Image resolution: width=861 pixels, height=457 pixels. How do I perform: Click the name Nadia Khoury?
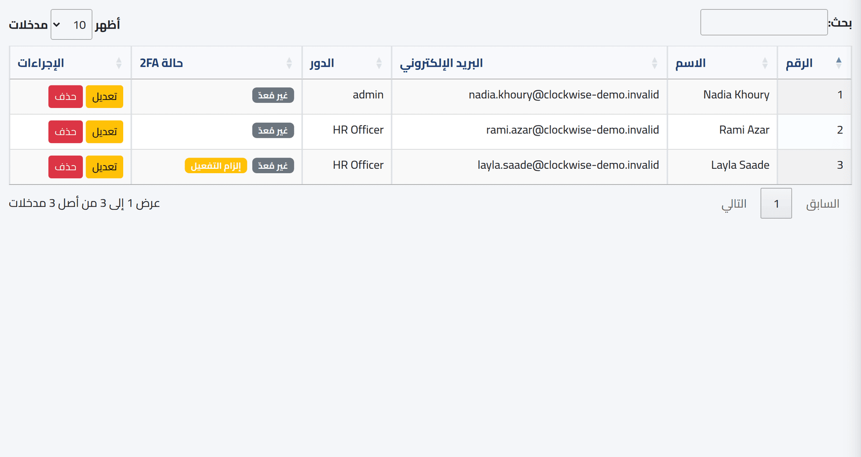pos(736,95)
